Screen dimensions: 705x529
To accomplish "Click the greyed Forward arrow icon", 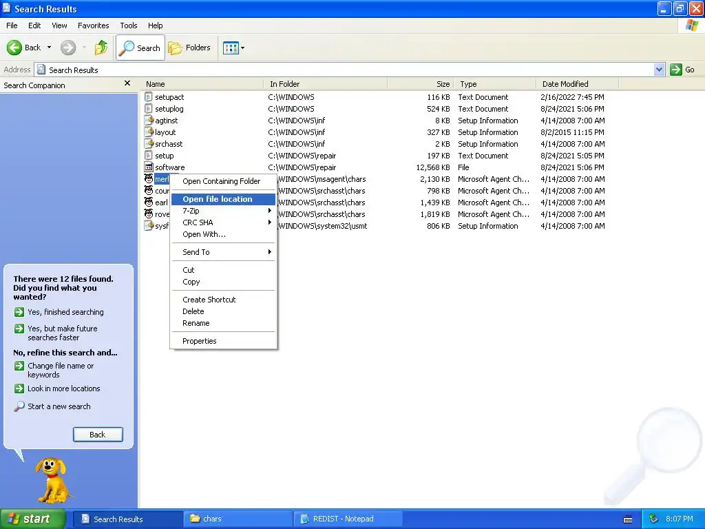I will pyautogui.click(x=68, y=48).
